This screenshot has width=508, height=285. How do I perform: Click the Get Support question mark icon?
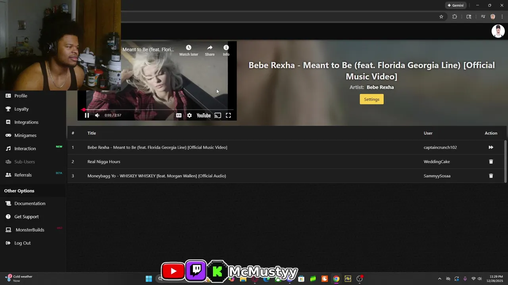(x=8, y=217)
